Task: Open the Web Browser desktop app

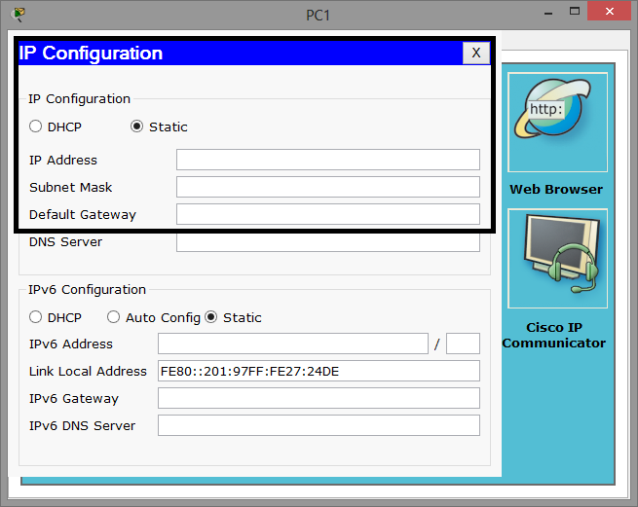Action: (x=557, y=123)
